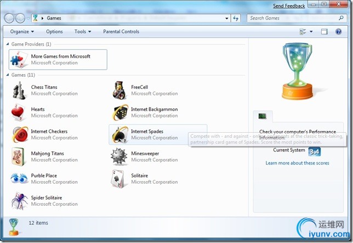This screenshot has height=243, width=353.
Task: Click Check your computer's Performance Information link
Action: pyautogui.click(x=298, y=134)
